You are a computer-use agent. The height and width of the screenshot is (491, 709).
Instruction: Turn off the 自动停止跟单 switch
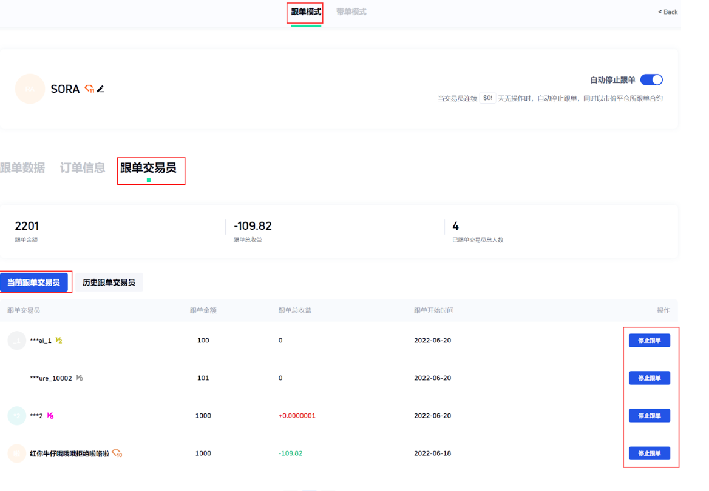tap(651, 80)
